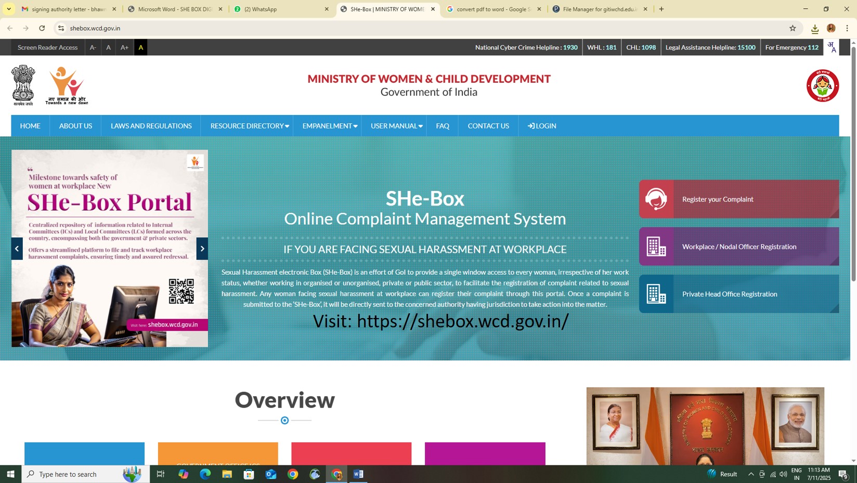Image resolution: width=857 pixels, height=483 pixels.
Task: Click National Cyber Crime Helpline 1930
Action: (x=526, y=47)
